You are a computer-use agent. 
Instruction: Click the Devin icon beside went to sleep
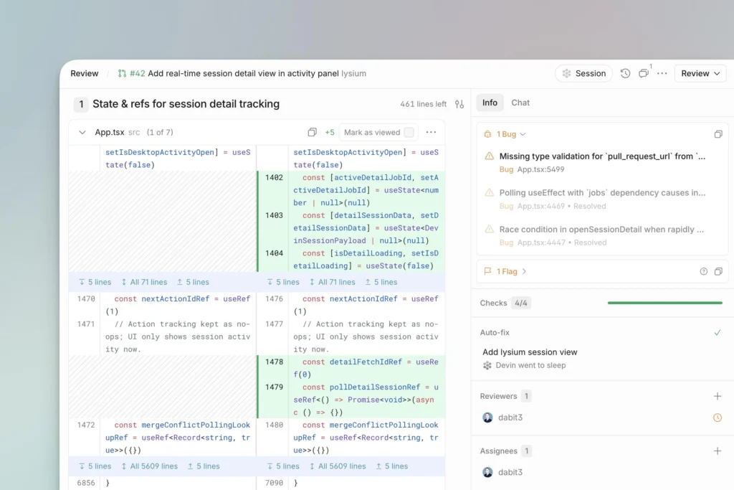tap(487, 365)
